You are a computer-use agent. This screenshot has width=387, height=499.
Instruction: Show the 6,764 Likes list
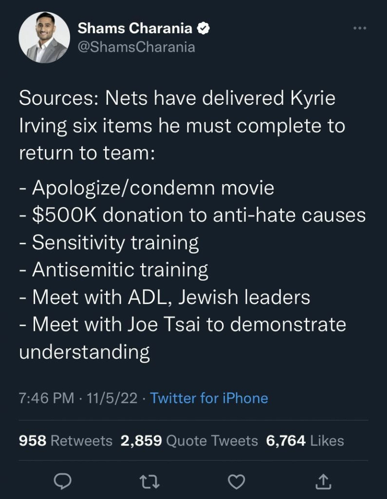pos(305,441)
